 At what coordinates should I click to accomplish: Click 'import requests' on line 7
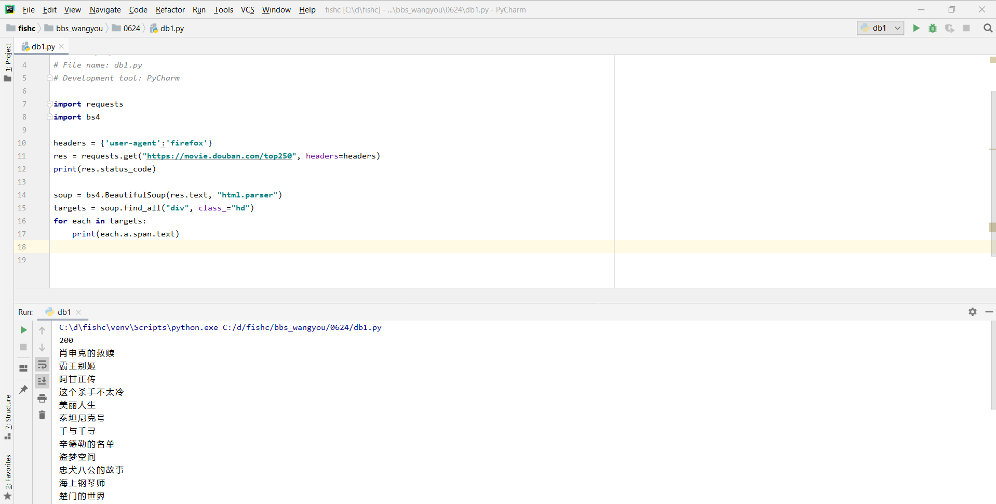[x=88, y=104]
